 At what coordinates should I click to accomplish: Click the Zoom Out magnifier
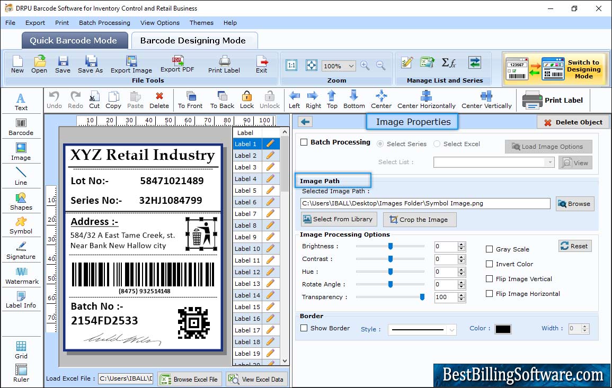(x=380, y=66)
